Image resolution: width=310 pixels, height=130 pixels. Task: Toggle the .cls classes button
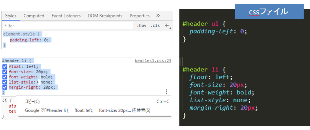click(155, 25)
